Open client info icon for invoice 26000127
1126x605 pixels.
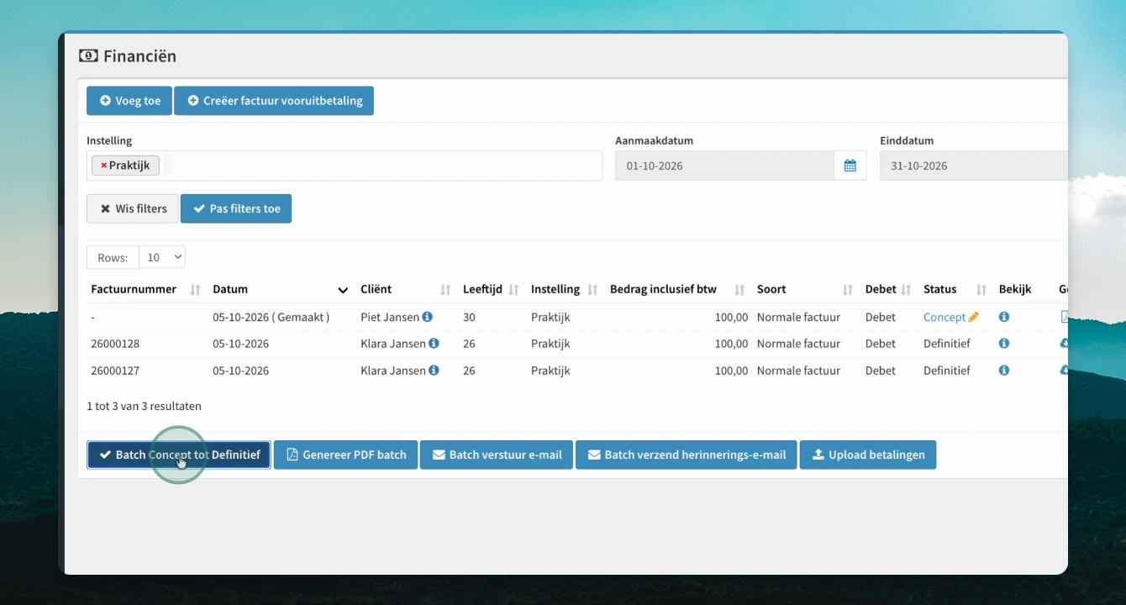[434, 371]
